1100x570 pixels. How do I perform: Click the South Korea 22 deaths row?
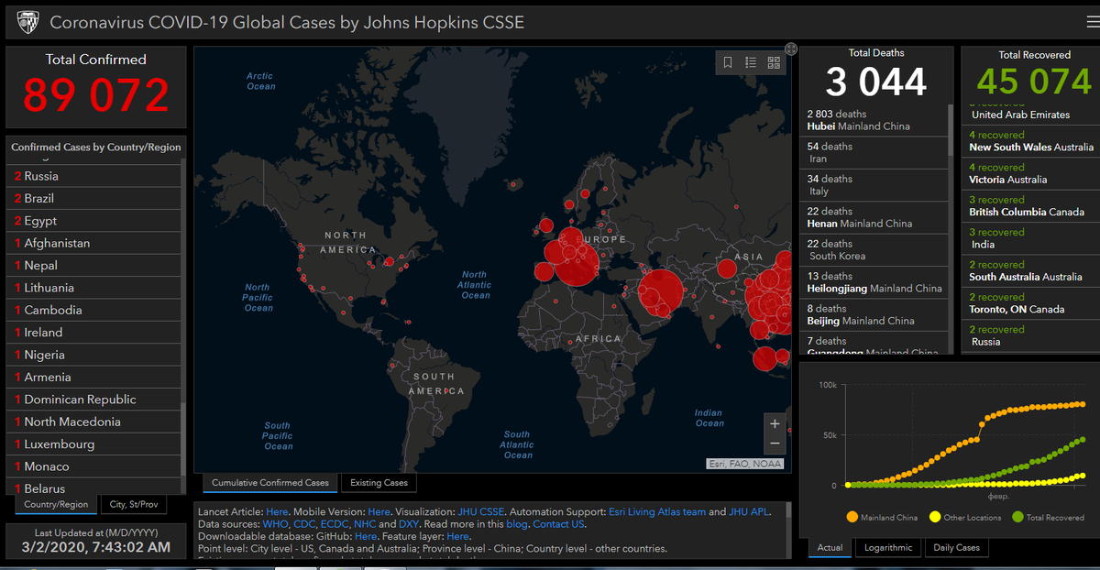coord(874,250)
